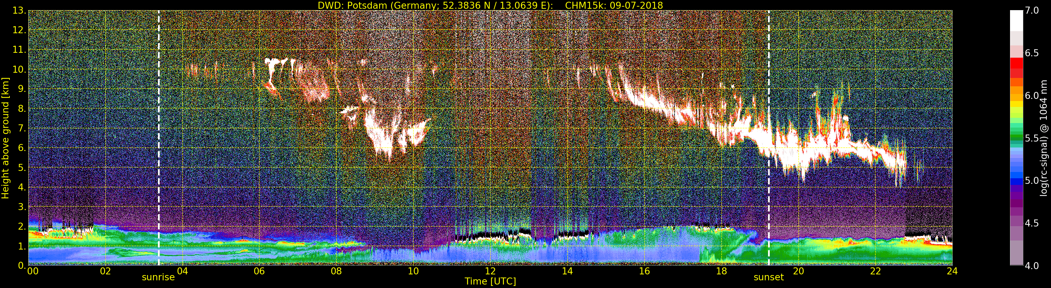Click the '6.0' colorbar tick label
This screenshot has height=288, width=1051.
point(1032,95)
